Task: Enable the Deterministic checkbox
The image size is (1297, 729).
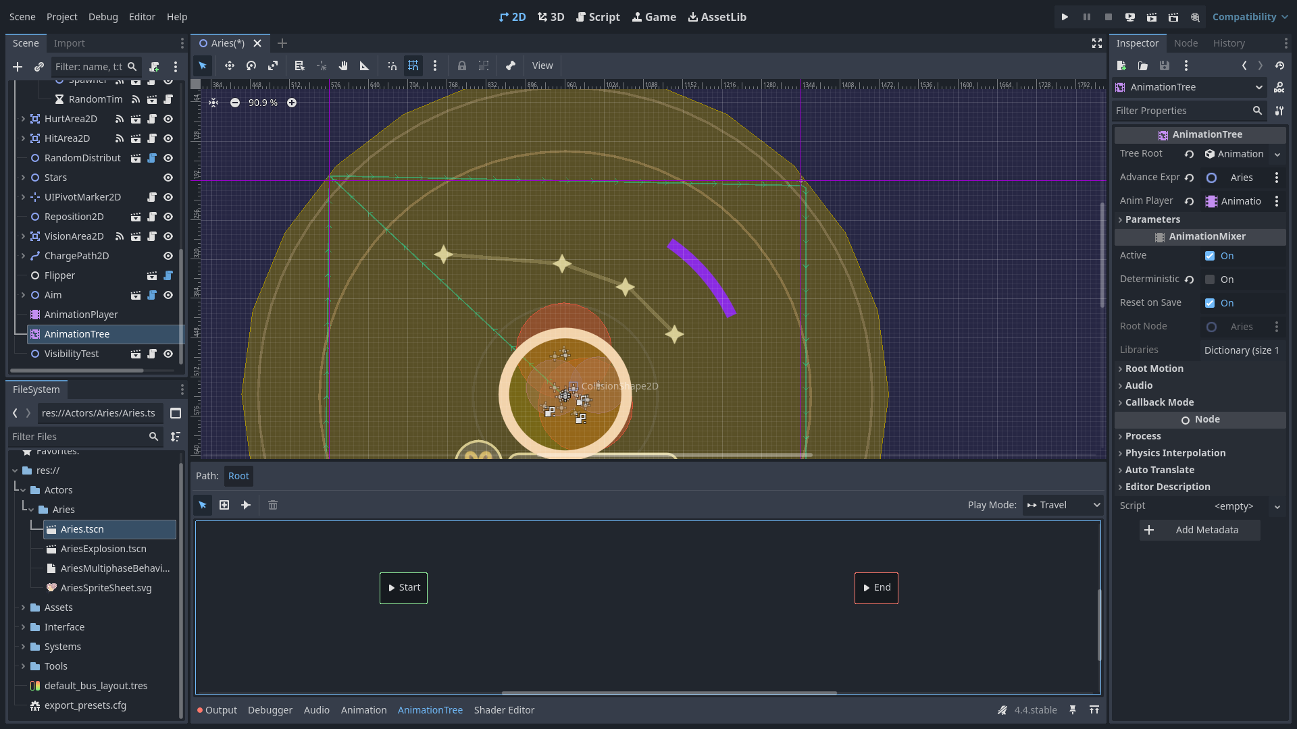Action: pos(1210,279)
